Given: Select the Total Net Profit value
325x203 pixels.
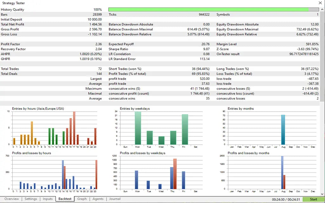Looking at the screenshot, I should 96,24.
